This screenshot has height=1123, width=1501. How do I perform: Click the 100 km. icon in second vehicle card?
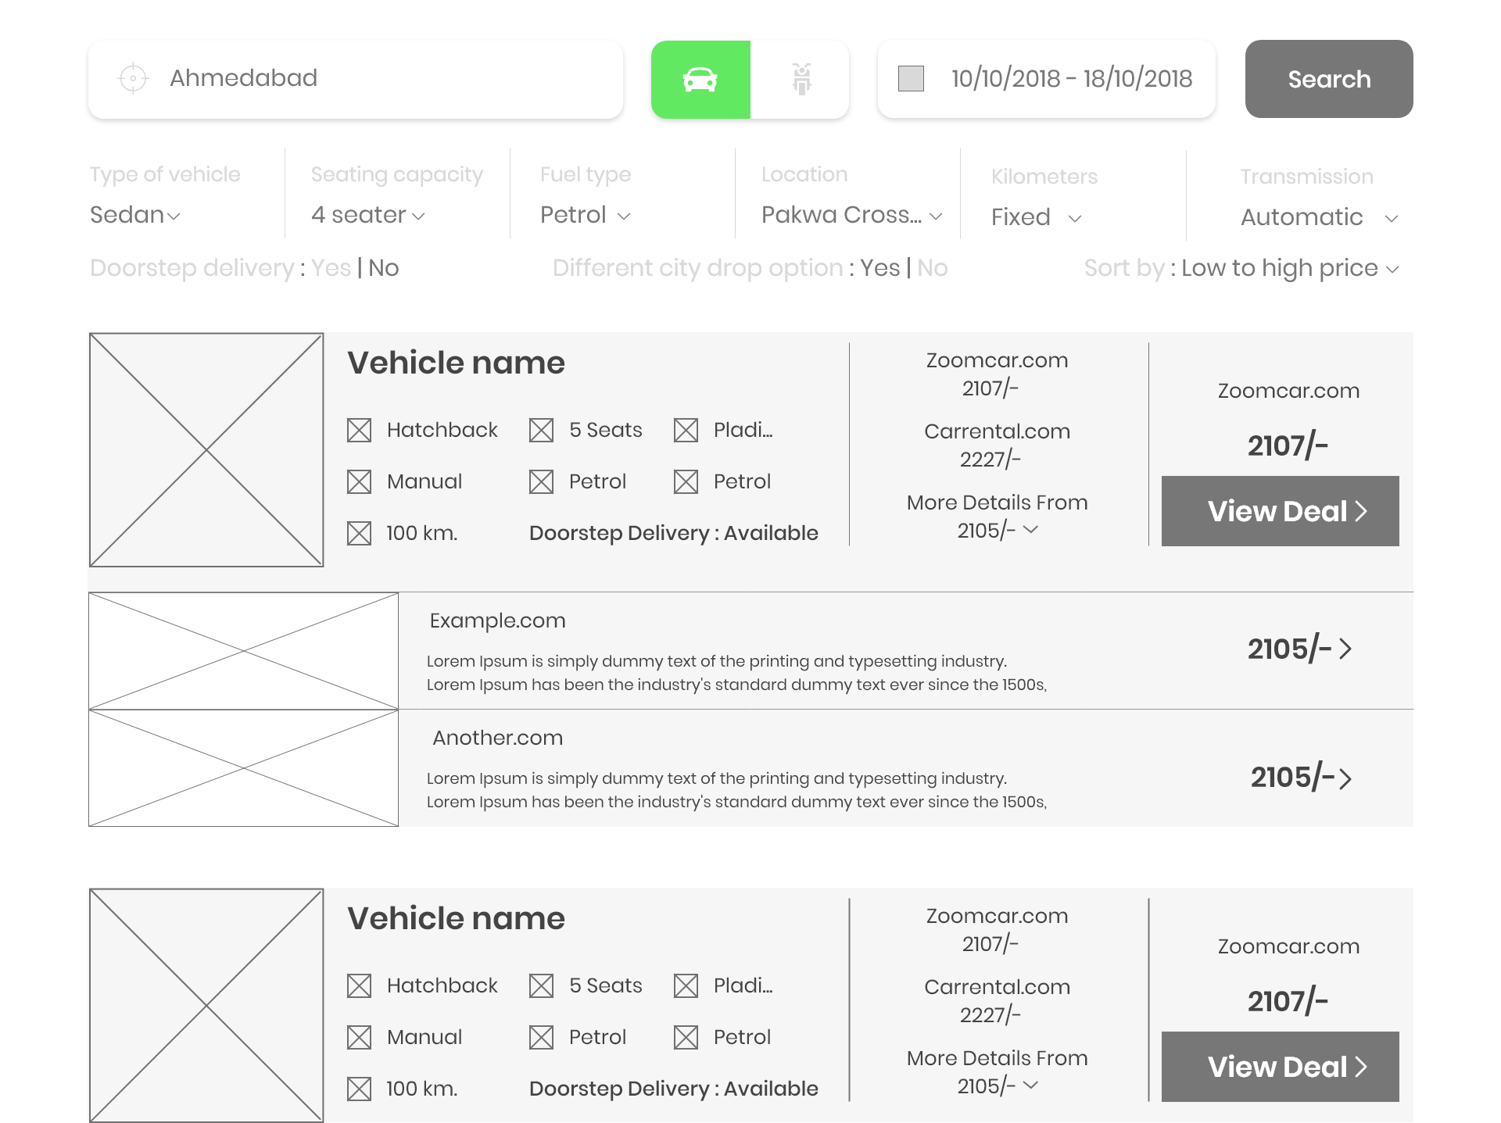click(x=359, y=1089)
